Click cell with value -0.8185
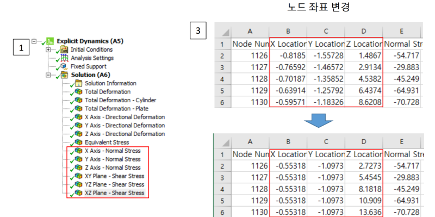Image resolution: width=435 pixels, height=217 pixels. (288, 56)
